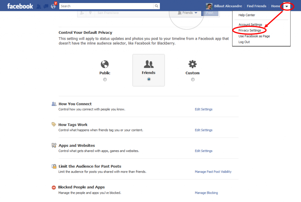Click Edit Settings for Apps and Websites

point(204,151)
